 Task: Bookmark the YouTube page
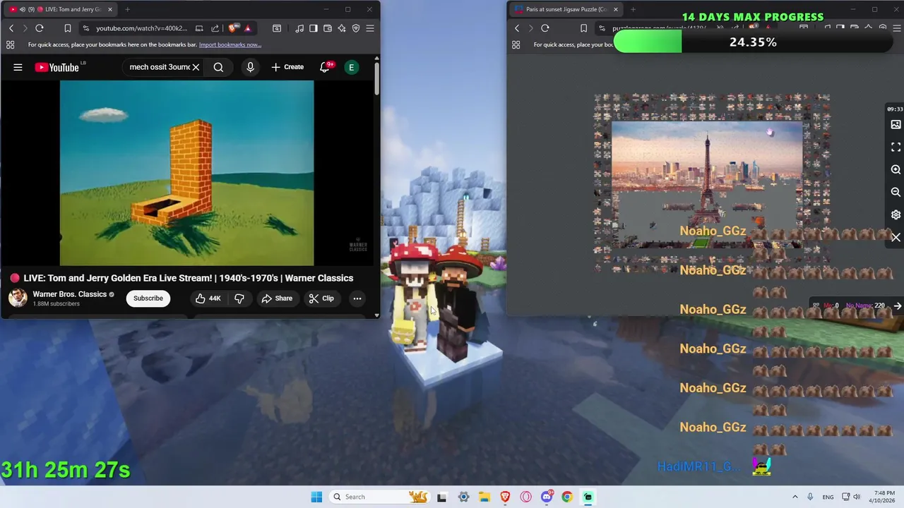(68, 28)
